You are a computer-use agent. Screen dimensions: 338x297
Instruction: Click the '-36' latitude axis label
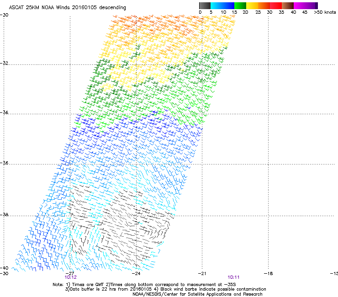click(4, 163)
